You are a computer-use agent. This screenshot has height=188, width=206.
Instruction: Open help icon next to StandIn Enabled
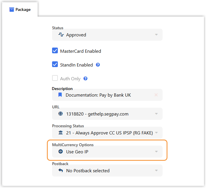coord(98,65)
